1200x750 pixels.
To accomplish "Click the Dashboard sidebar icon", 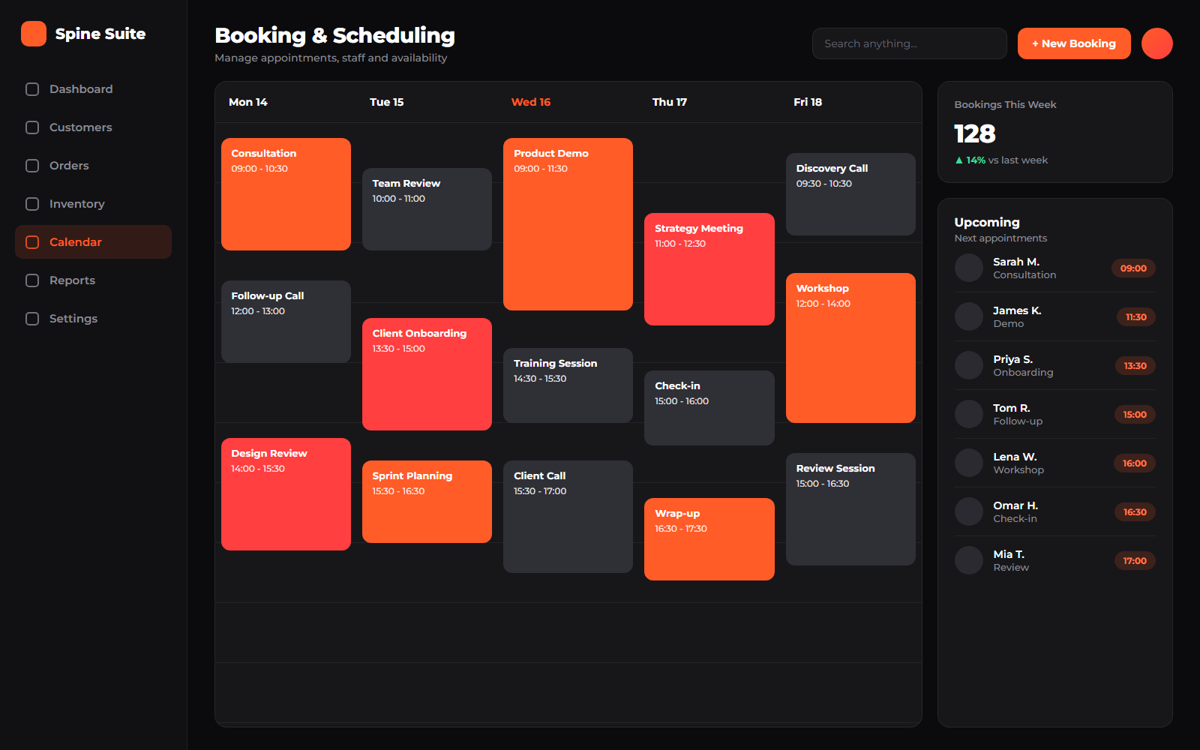I will coord(32,89).
